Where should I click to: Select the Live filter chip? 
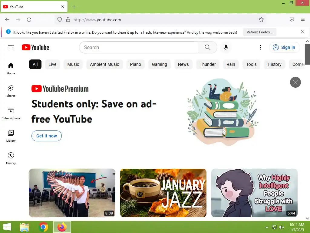pos(52,64)
